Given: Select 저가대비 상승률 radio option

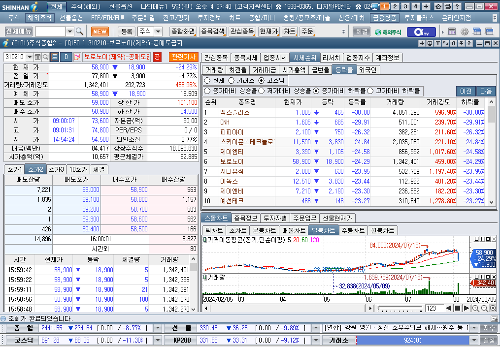Looking at the screenshot, I should coord(262,91).
